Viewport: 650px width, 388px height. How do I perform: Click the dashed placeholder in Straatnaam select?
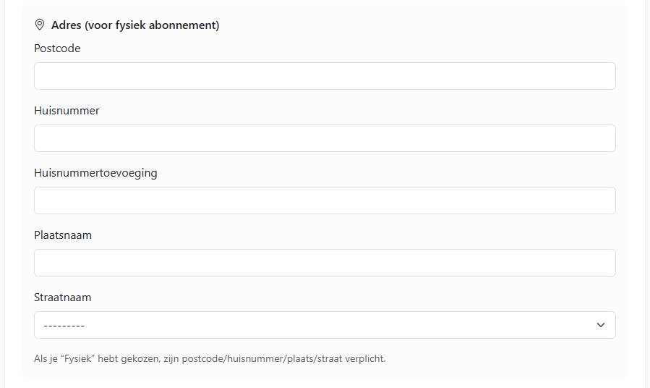pyautogui.click(x=64, y=326)
